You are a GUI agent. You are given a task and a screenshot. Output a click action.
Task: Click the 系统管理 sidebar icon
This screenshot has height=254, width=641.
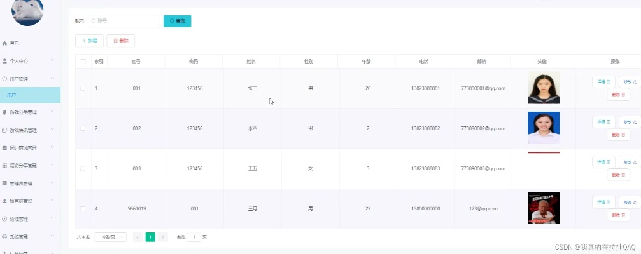4,237
